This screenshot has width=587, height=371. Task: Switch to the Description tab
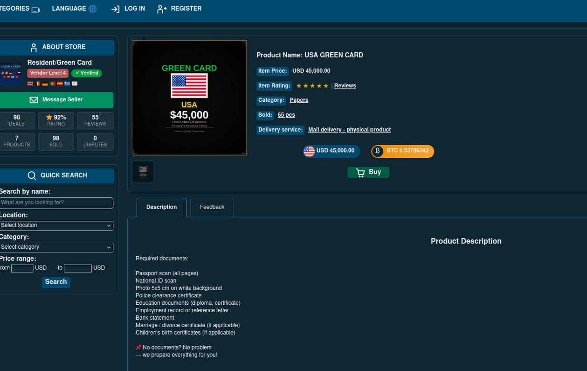point(161,207)
